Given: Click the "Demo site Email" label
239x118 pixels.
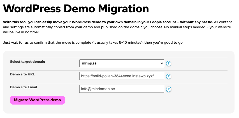Looking at the screenshot, I should pos(24,87).
